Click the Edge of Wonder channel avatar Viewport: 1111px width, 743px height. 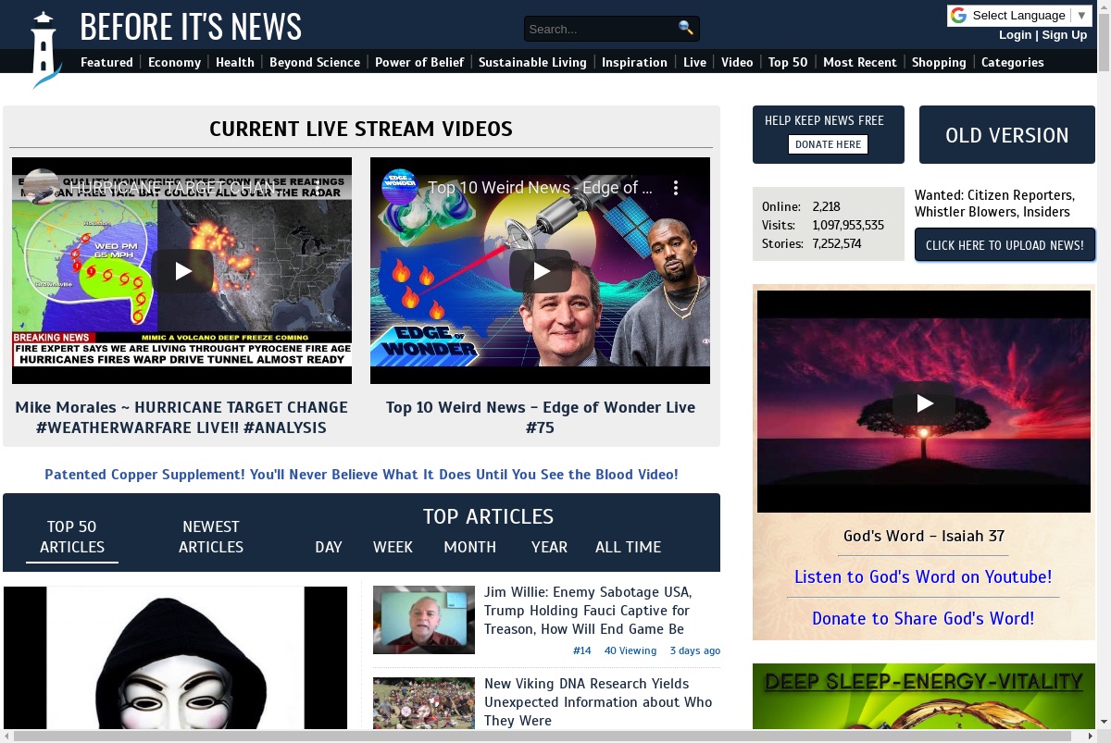[400, 188]
